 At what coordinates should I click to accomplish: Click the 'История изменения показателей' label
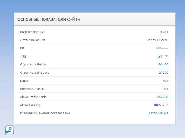45,113
